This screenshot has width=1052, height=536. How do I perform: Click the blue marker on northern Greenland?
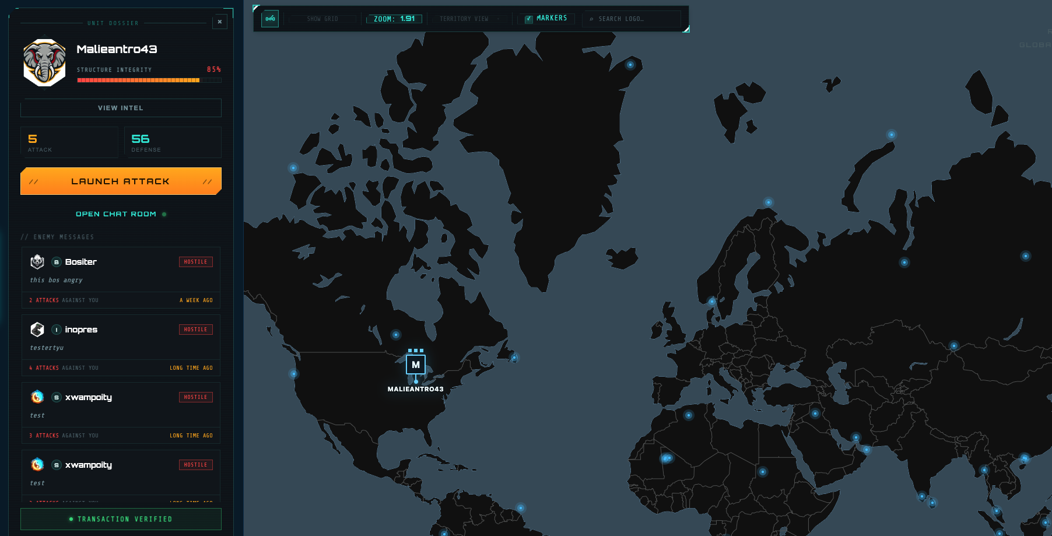(630, 65)
